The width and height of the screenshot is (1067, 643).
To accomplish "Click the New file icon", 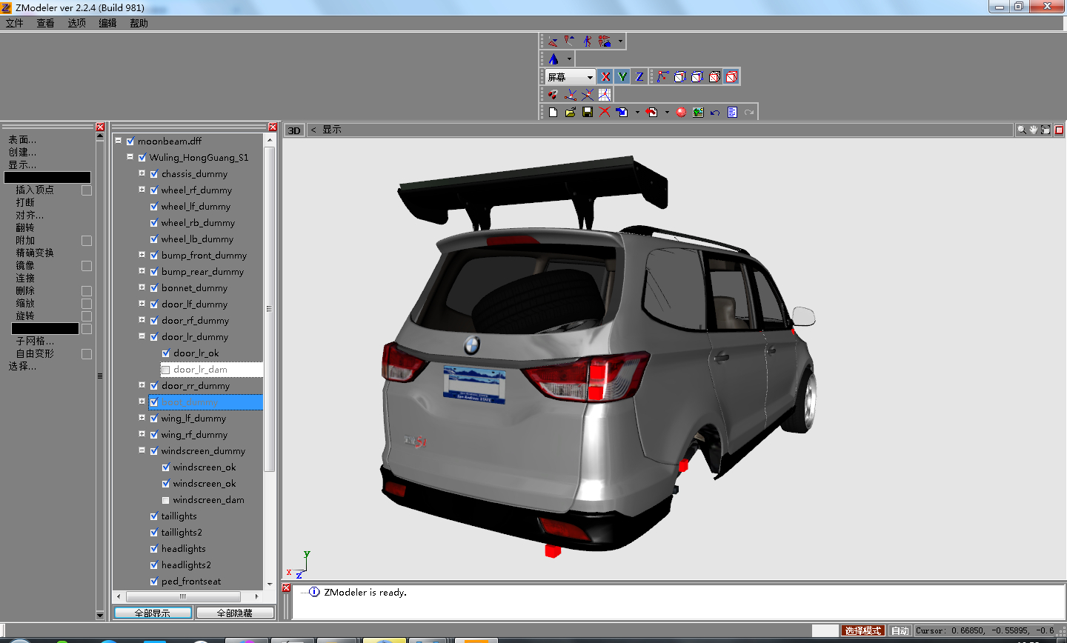I will (553, 113).
